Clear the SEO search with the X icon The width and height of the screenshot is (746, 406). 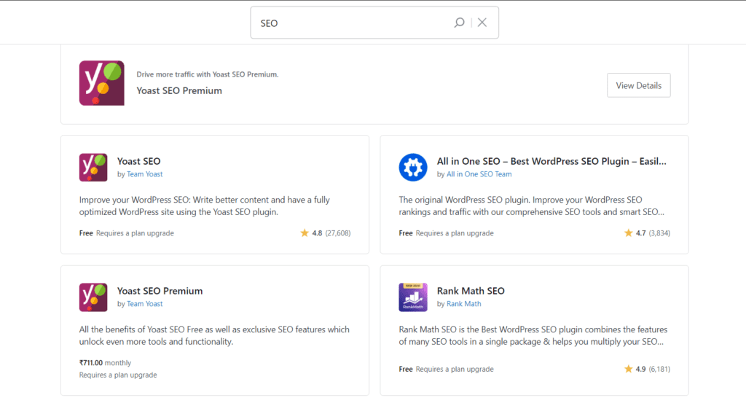click(x=482, y=23)
